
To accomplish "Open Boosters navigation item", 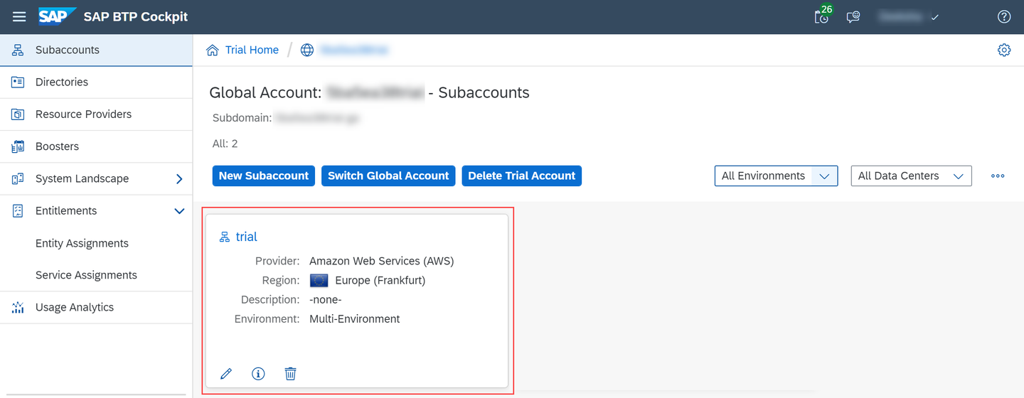I will (x=96, y=146).
